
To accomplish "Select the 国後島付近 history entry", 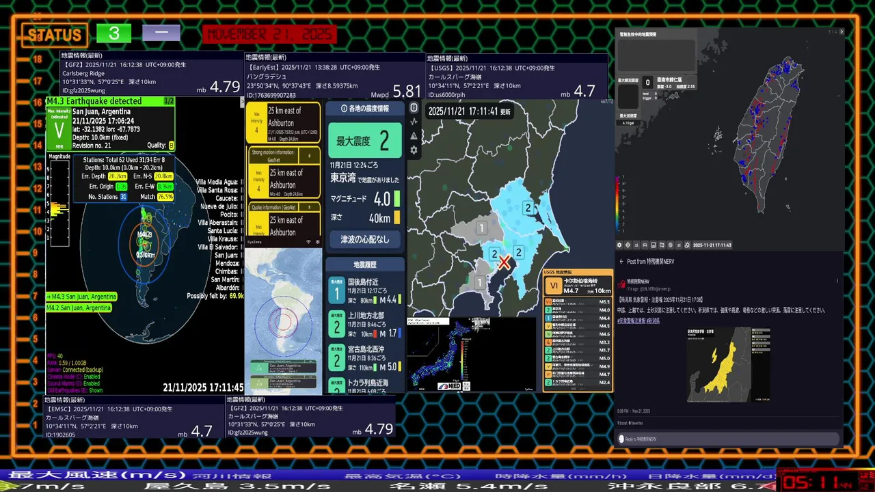I will pyautogui.click(x=364, y=290).
